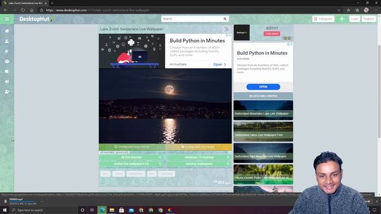Image resolution: width=381 pixels, height=214 pixels.
Task: Open Switzerland Alps Mountain Live Wallpaper thumbnail
Action: pos(263,153)
